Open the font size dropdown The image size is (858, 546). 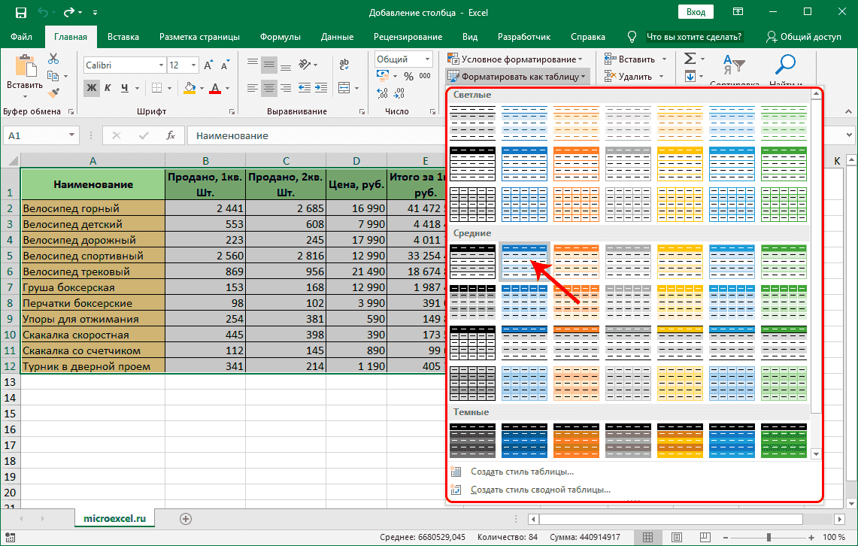[x=193, y=63]
